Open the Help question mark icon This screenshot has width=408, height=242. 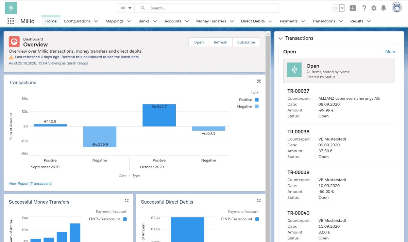(364, 8)
